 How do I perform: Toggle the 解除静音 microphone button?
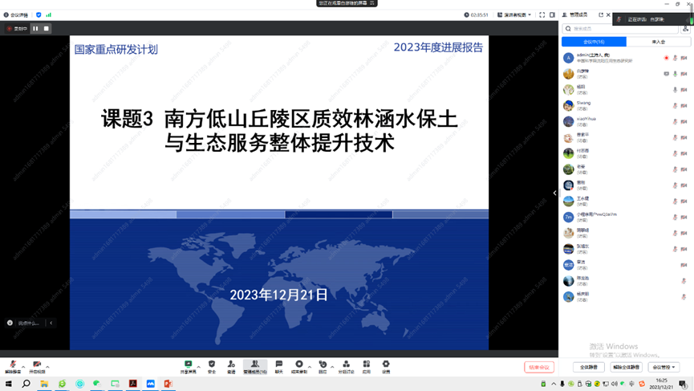pos(12,367)
